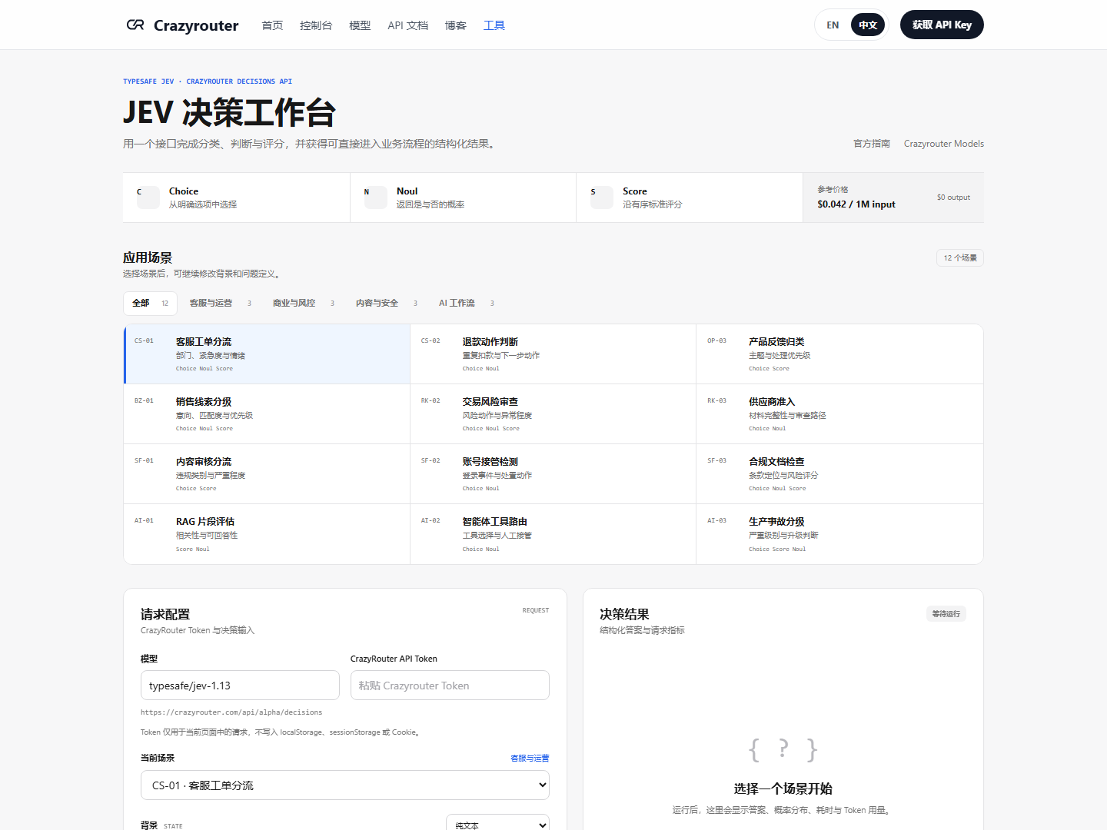The image size is (1107, 830).
Task: Choose the 合规文档检查 scenario card
Action: [x=839, y=474]
